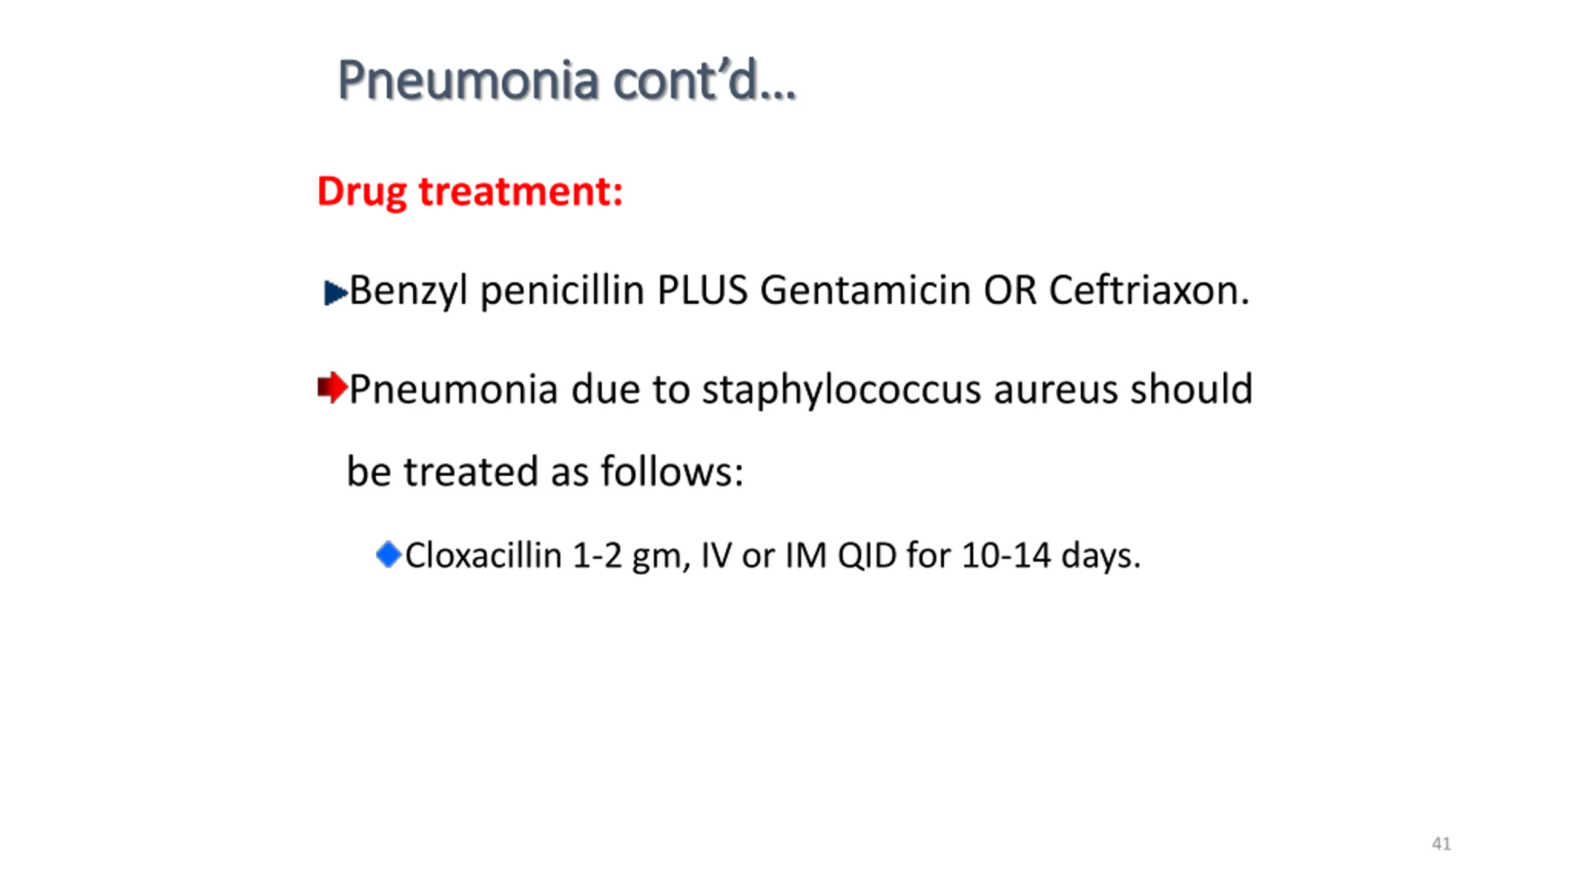
Task: Click the word 'Cloxacillin'
Action: tap(483, 555)
